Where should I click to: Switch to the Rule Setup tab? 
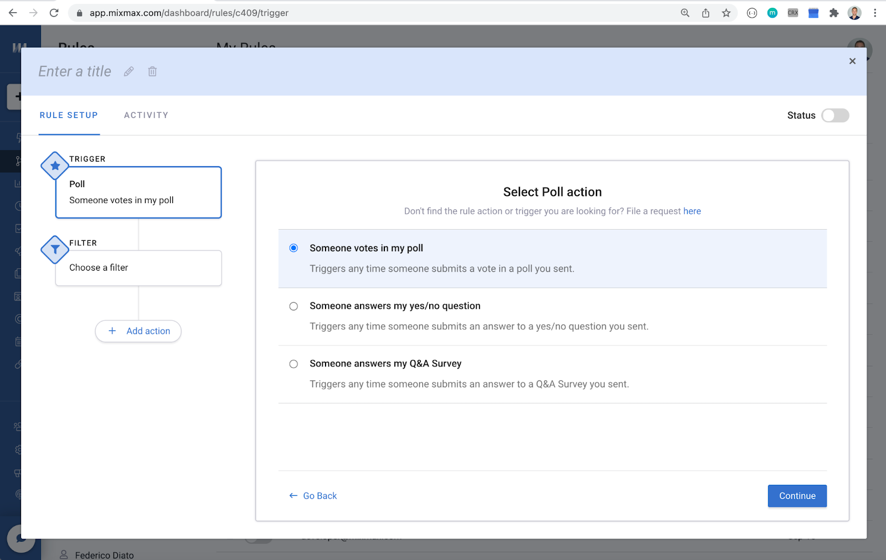(69, 115)
